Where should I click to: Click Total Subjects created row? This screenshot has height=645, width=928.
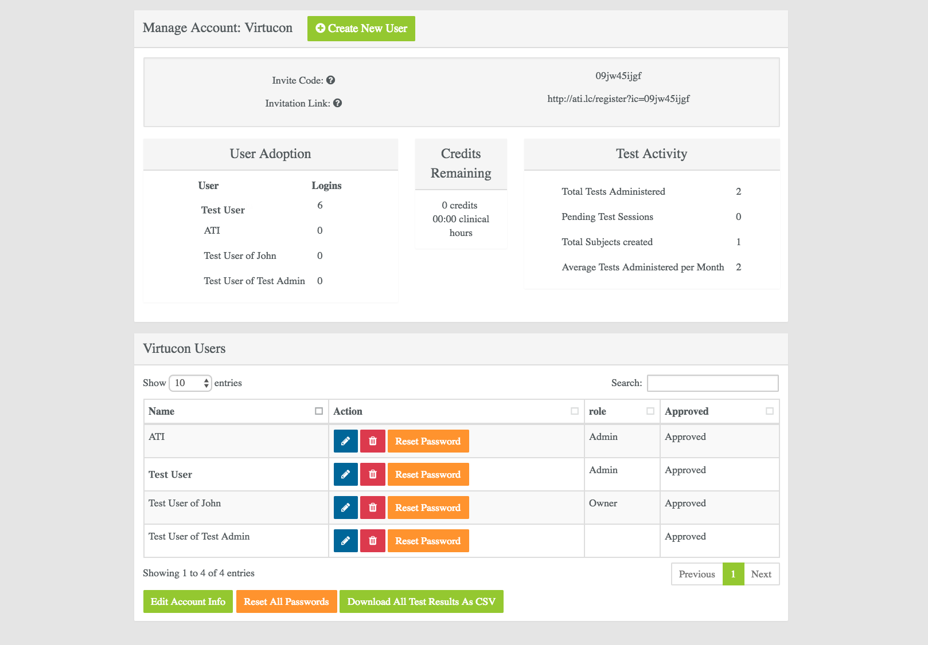(652, 242)
